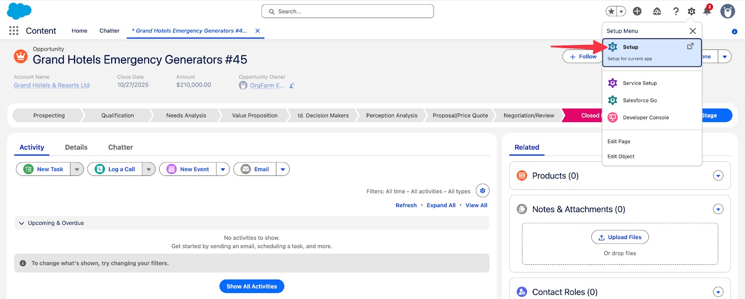Select the Grand Hotels Emergency Generators tab
This screenshot has height=299, width=745.
[190, 31]
